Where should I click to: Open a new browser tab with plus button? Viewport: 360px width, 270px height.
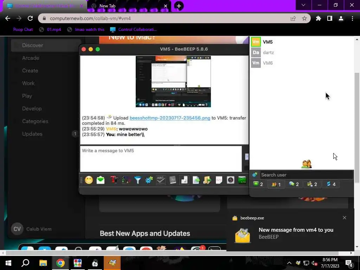coord(179,6)
